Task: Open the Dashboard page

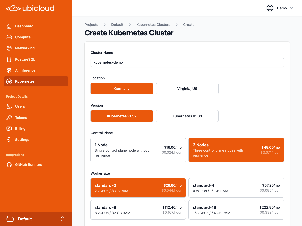Action: point(36,26)
